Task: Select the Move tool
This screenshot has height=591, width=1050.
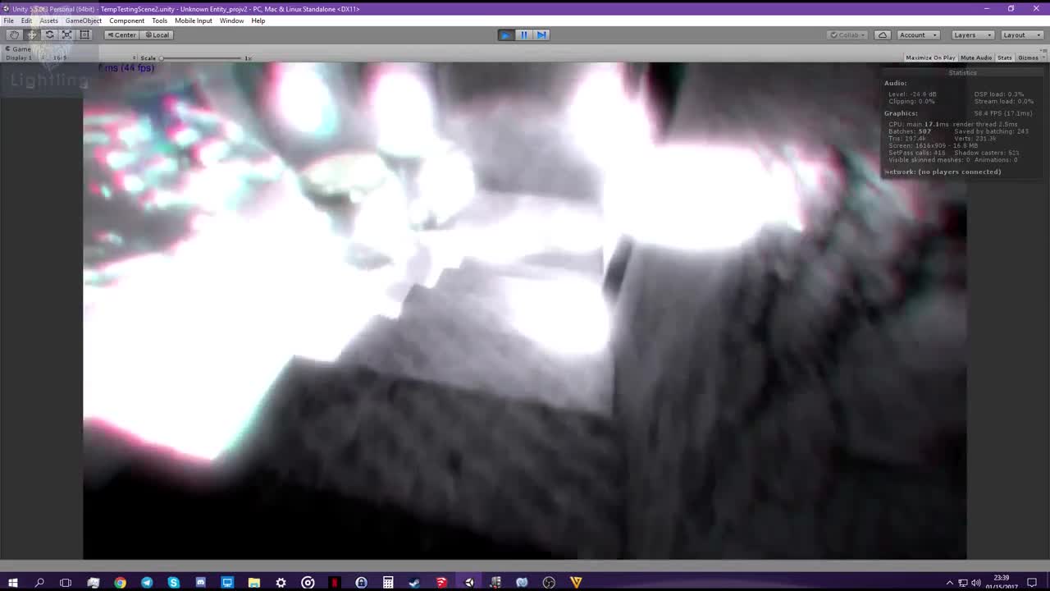Action: click(31, 34)
